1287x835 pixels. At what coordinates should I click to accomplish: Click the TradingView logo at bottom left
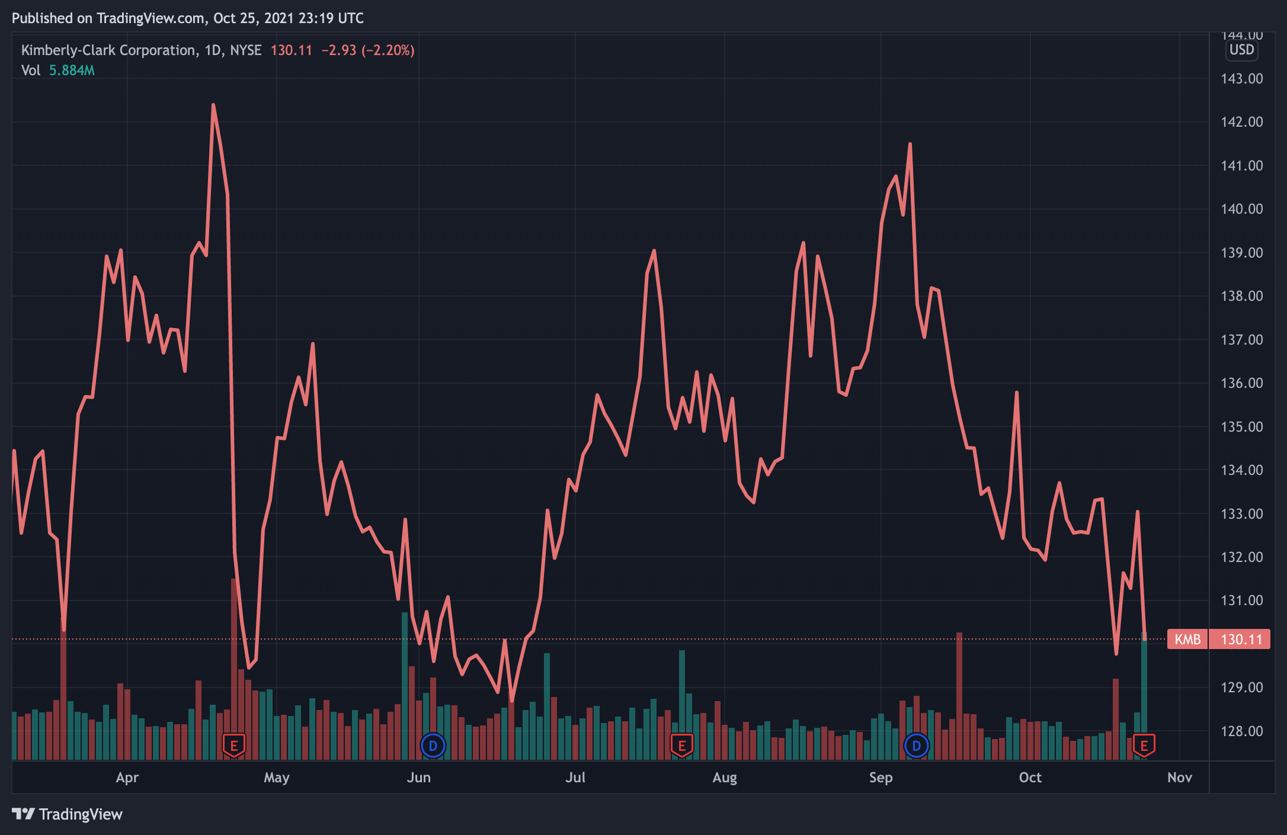tap(67, 814)
